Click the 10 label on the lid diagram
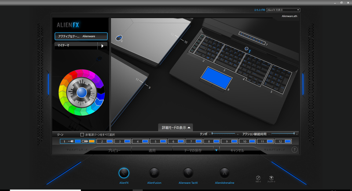 [x=186, y=42]
